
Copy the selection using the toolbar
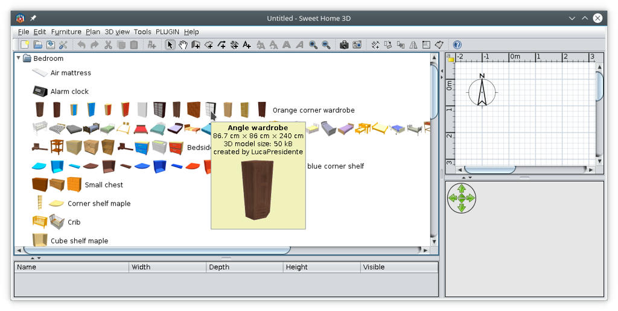pos(121,45)
